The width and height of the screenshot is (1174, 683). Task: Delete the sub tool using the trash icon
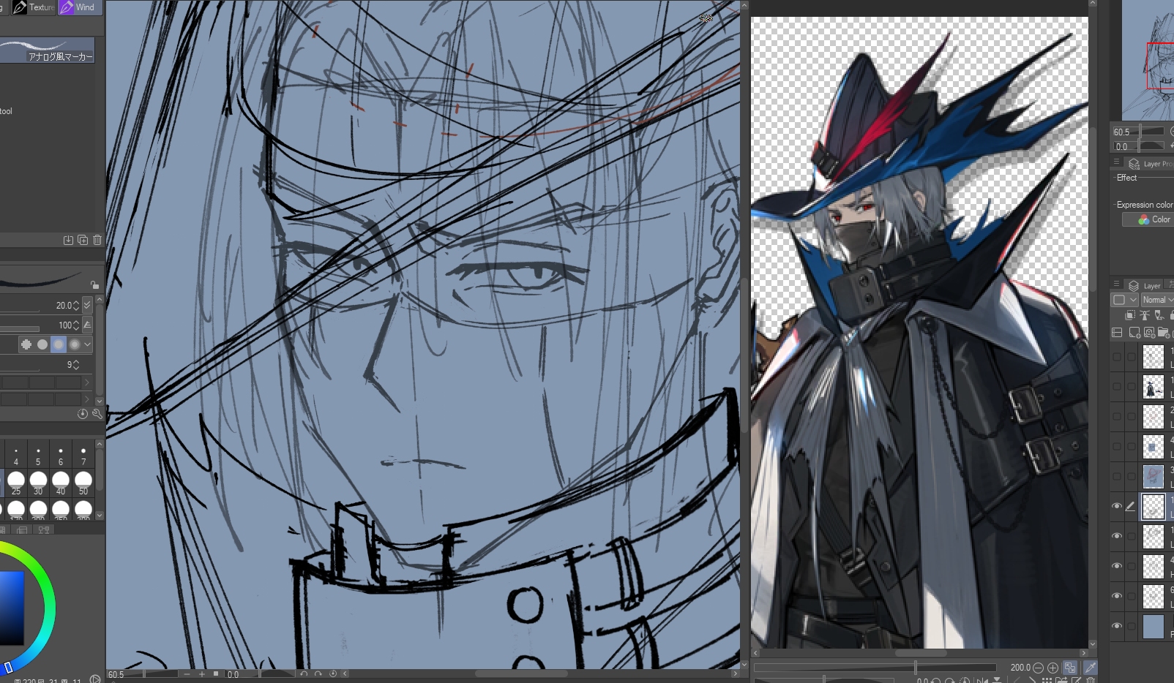point(97,240)
